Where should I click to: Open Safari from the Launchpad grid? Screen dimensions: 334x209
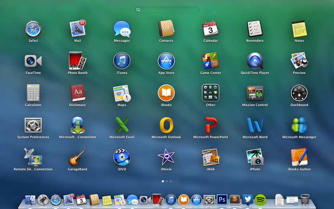point(33,29)
